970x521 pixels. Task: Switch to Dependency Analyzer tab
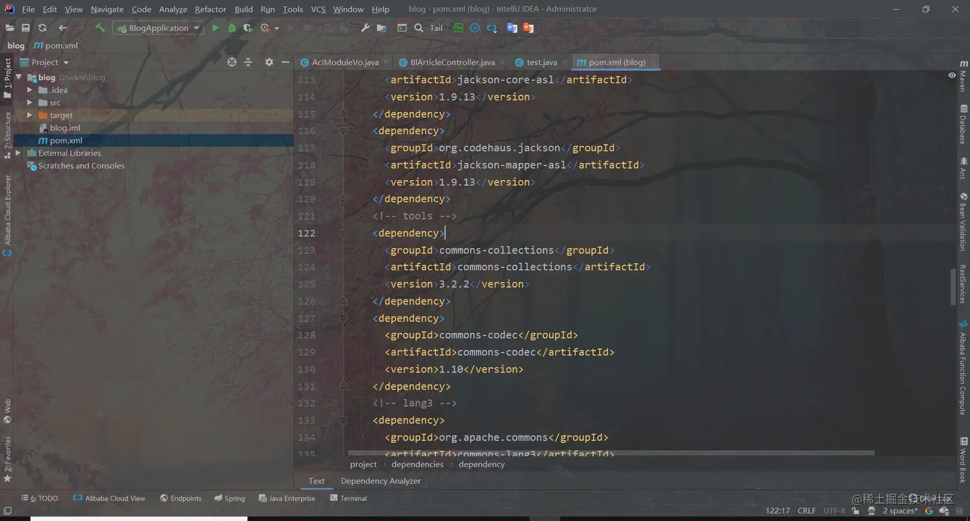pos(380,481)
